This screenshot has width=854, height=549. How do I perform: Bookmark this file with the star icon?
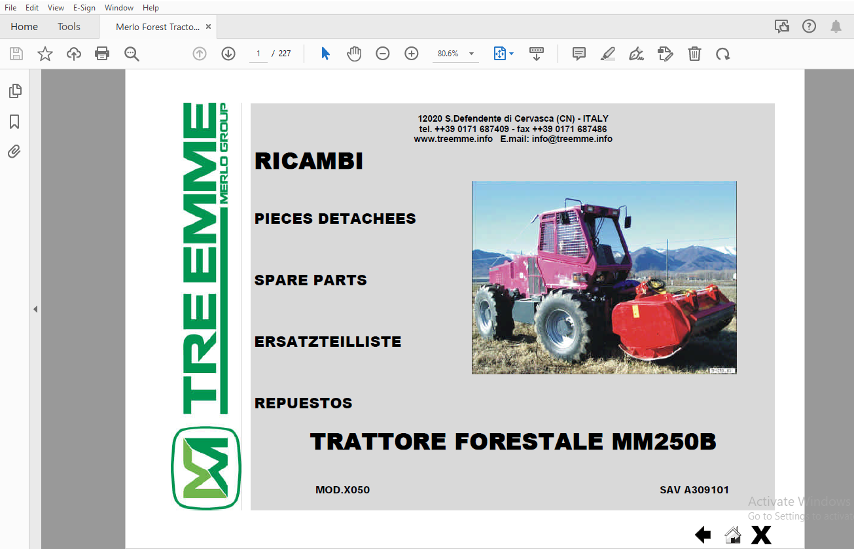[x=44, y=54]
